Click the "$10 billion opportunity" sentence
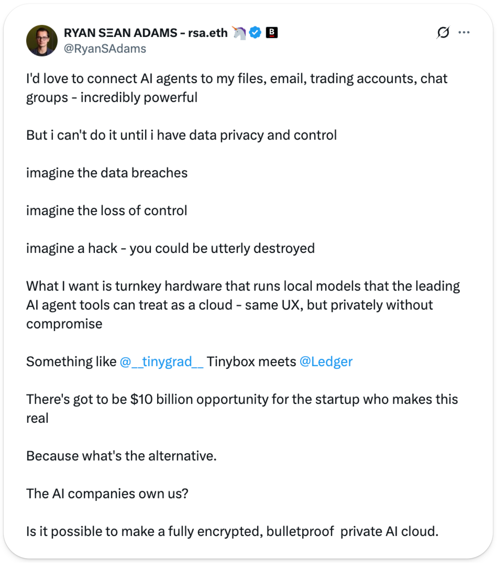This screenshot has width=497, height=563. click(x=242, y=399)
